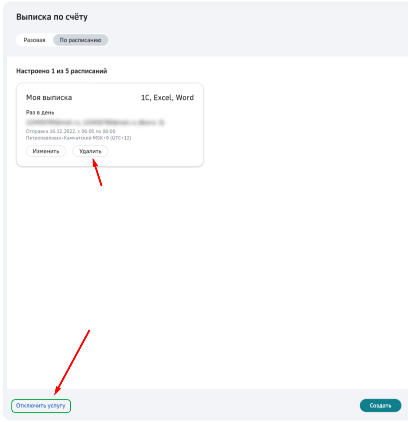Screen dimensions: 408x422
Task: Delete the schedule with the Удалить button
Action: tap(90, 151)
